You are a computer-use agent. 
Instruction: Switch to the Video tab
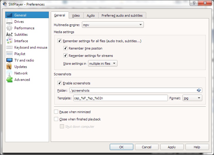pyautogui.click(x=76, y=16)
